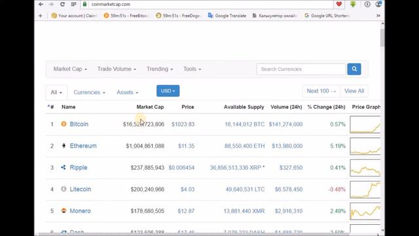Click the vertical page scrollbar thumb
The height and width of the screenshot is (236, 419).
[382, 37]
